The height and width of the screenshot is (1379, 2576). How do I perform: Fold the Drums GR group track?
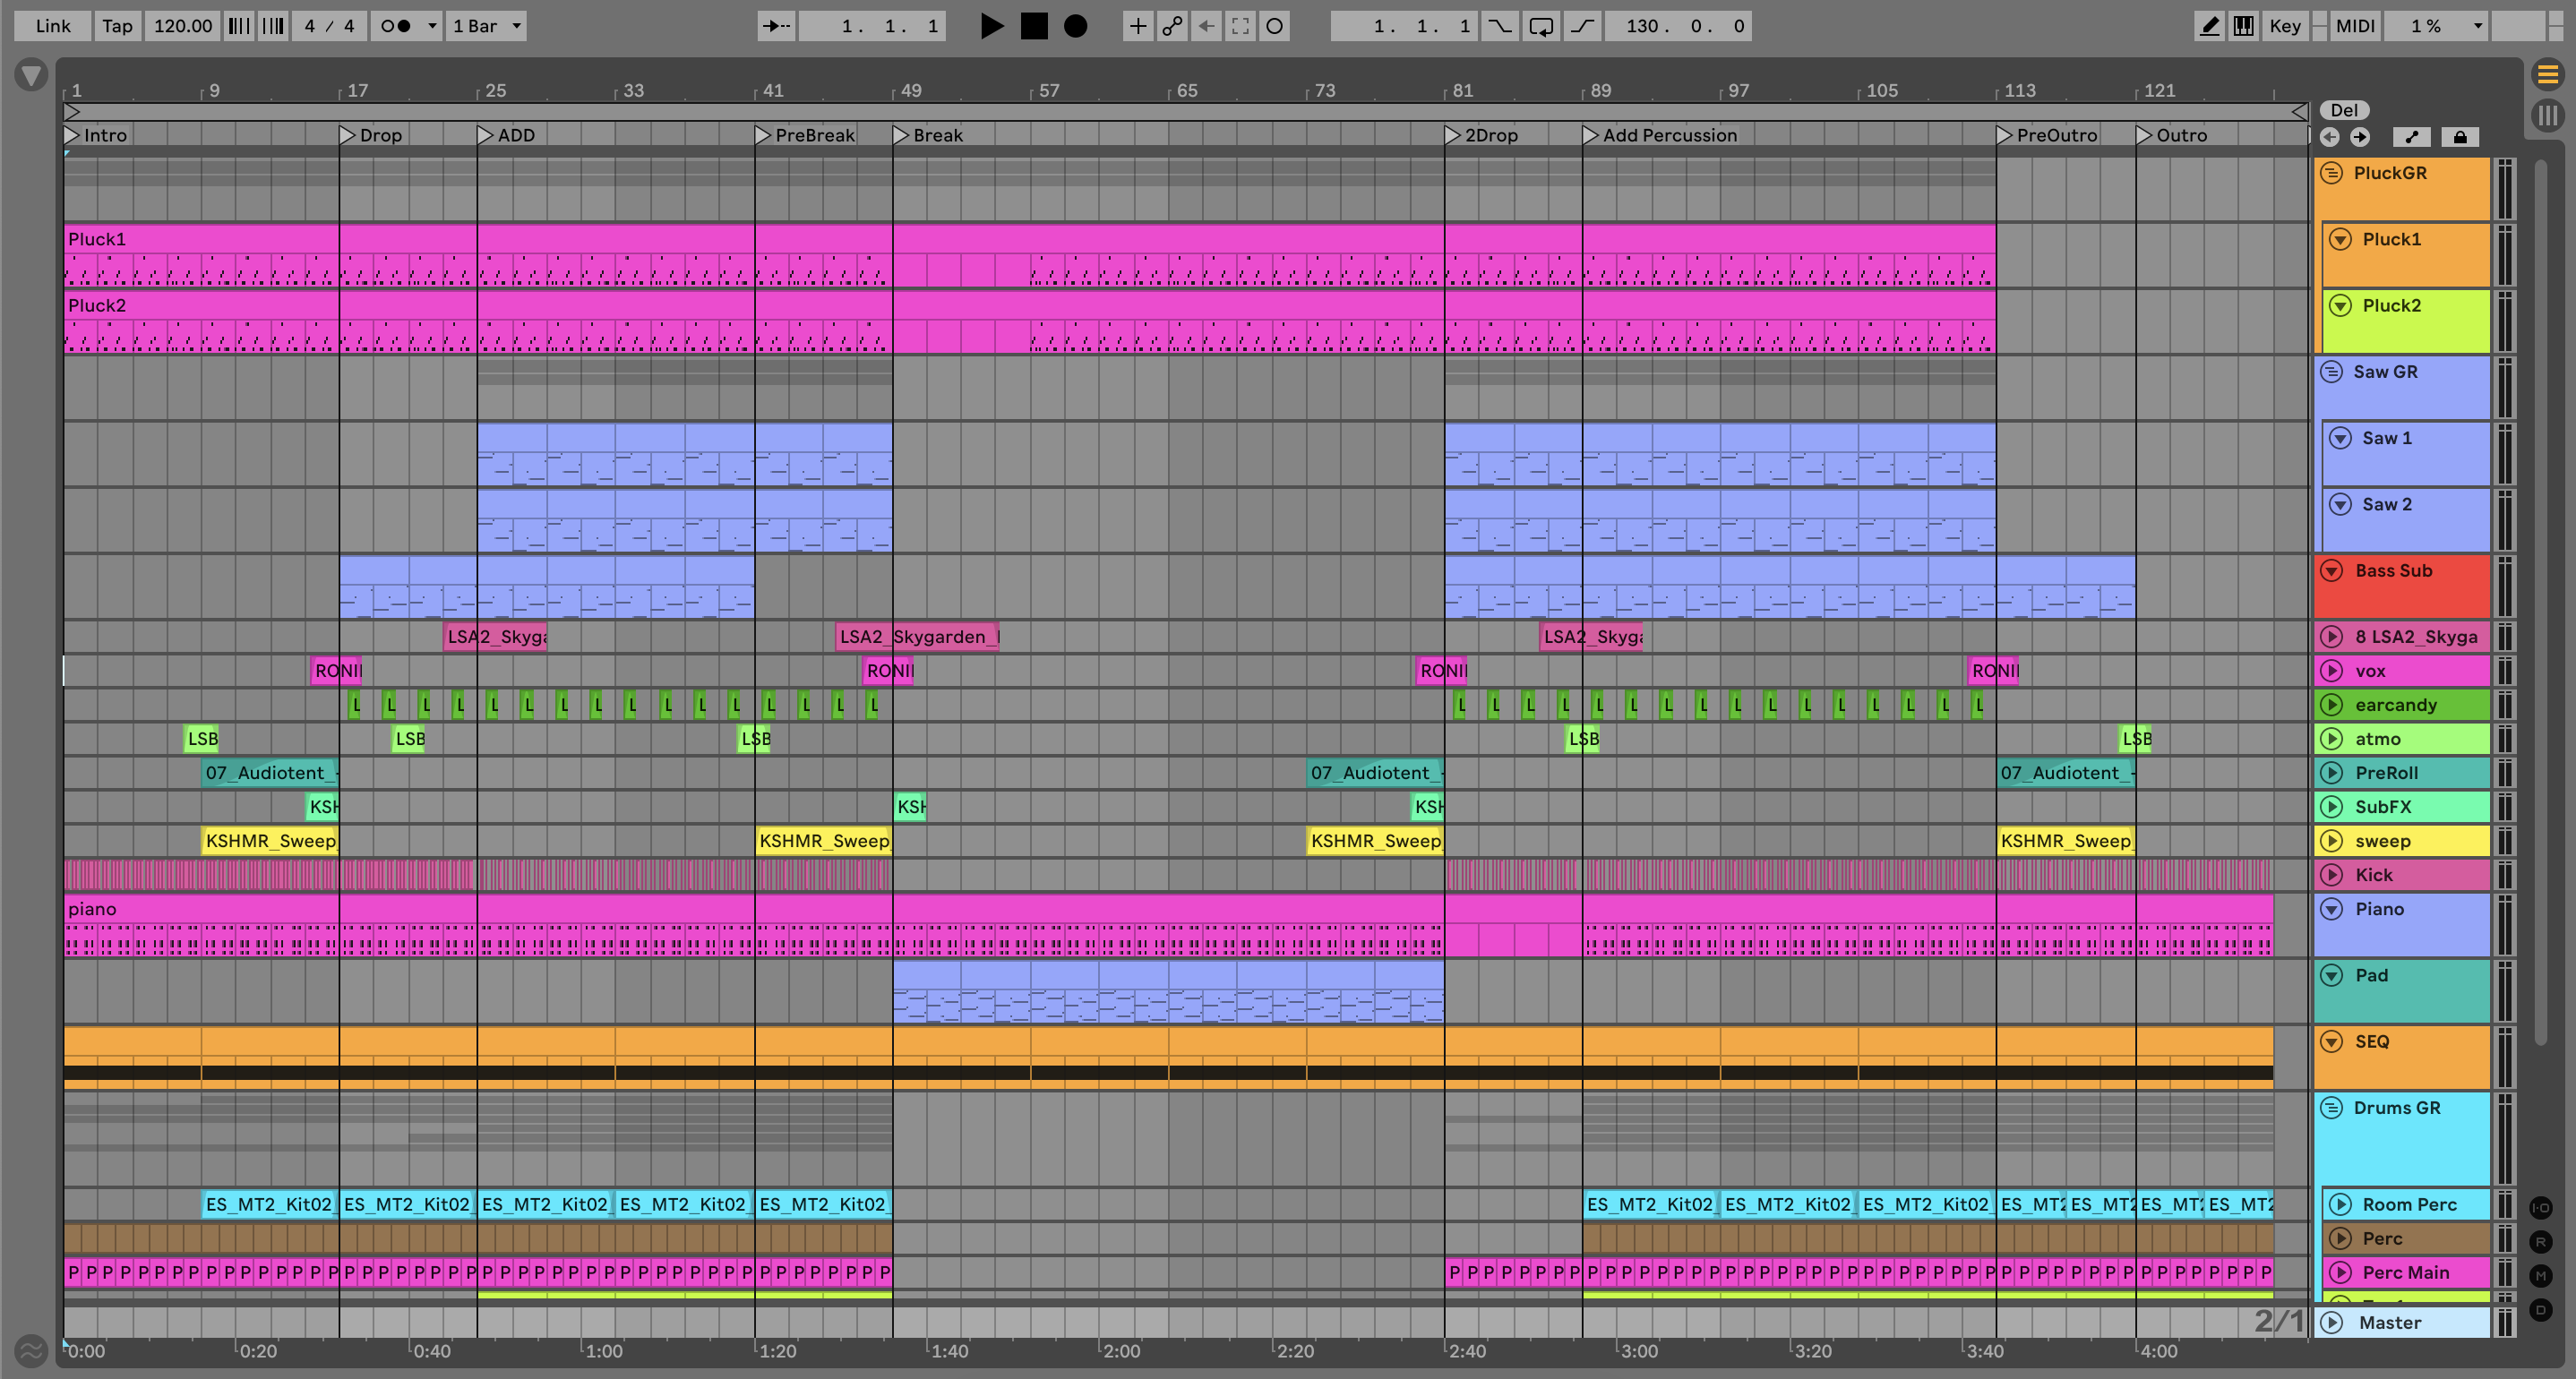pyautogui.click(x=2331, y=1108)
